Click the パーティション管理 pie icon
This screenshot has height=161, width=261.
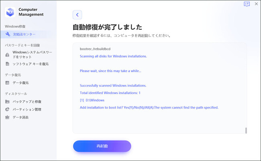(8, 109)
